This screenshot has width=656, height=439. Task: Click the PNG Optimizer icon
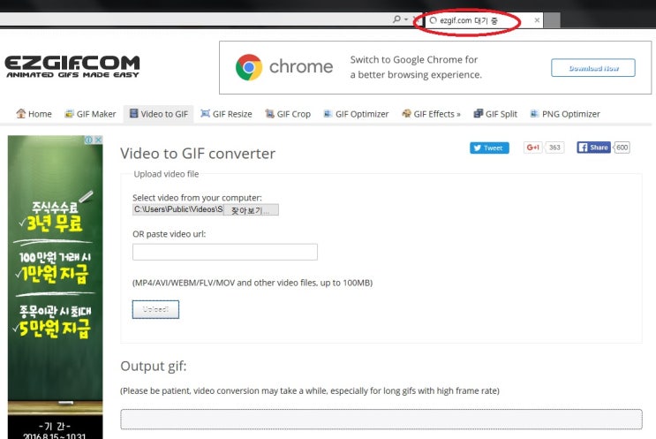pyautogui.click(x=534, y=113)
